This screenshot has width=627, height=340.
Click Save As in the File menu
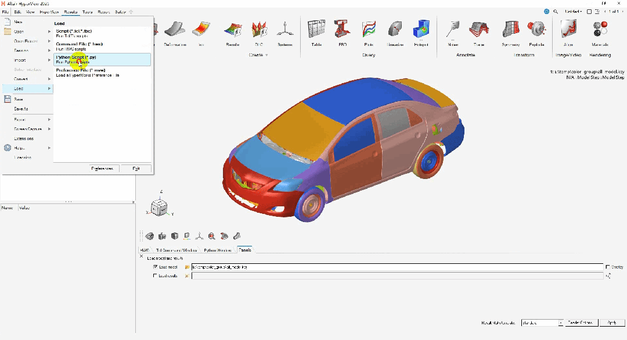click(x=27, y=109)
